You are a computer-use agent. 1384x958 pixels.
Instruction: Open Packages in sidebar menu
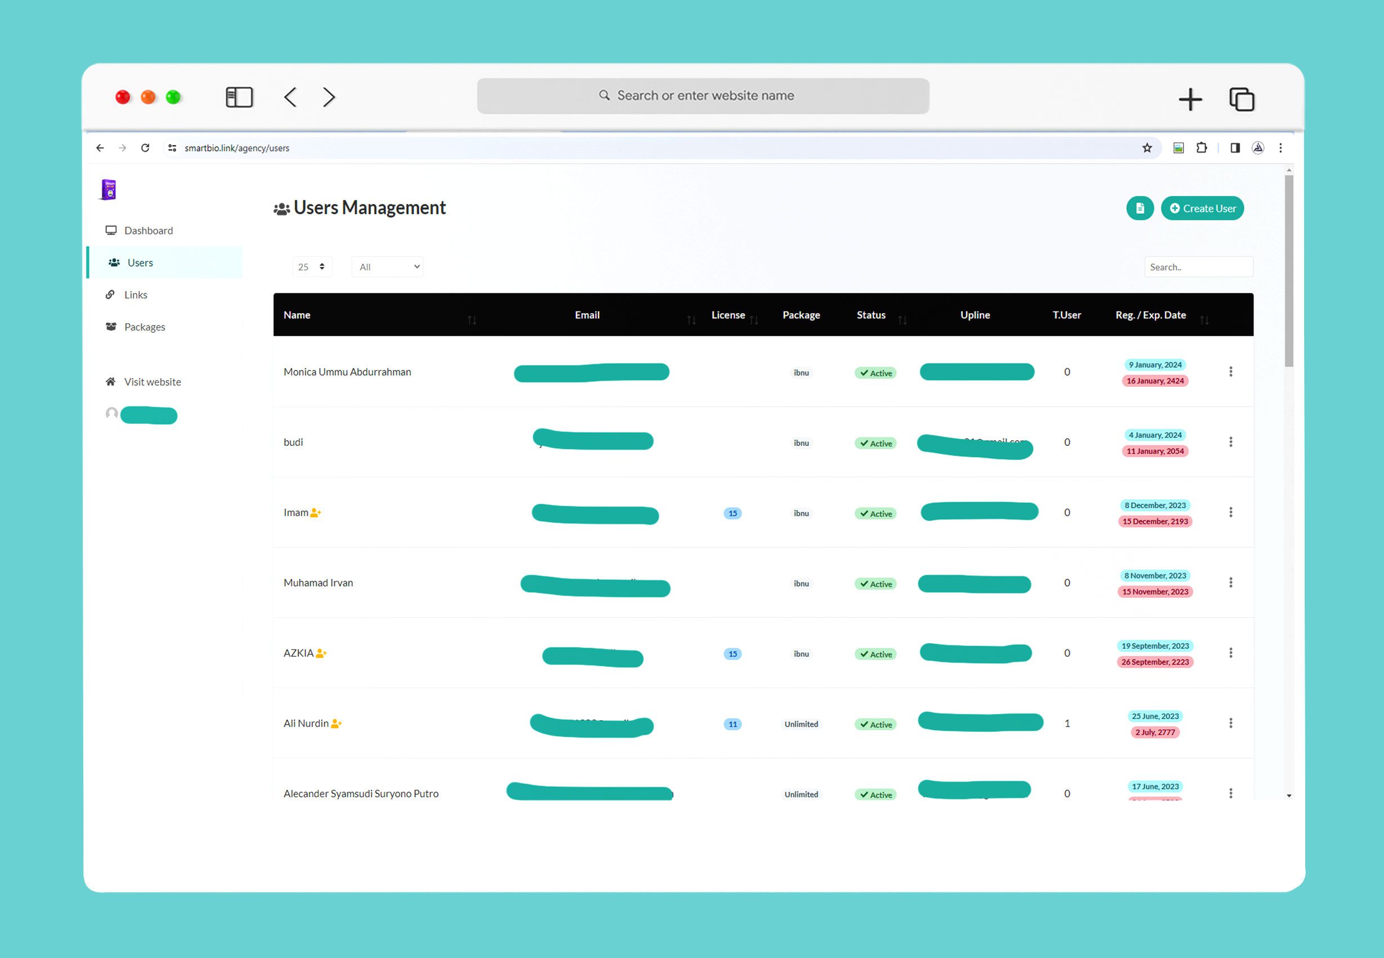(x=144, y=327)
